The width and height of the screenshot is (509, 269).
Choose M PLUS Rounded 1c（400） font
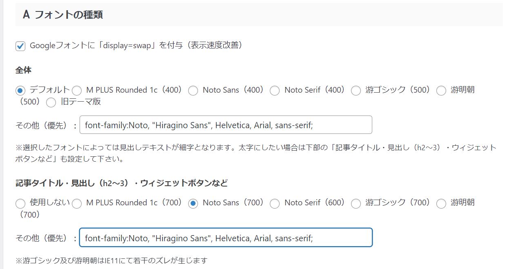click(77, 90)
